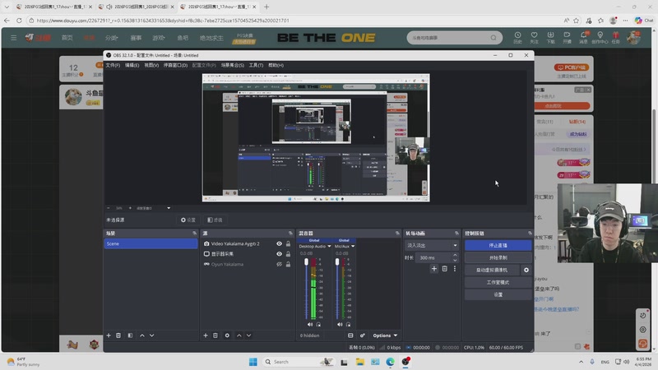Remove scene transition with trash icon

point(444,269)
